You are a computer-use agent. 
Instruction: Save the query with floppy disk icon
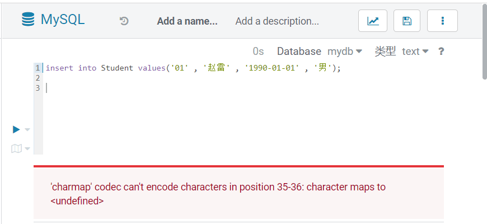coord(407,21)
